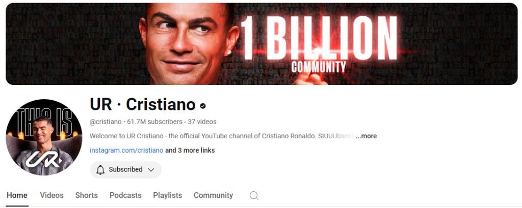Viewport: 522px width, 208px height.
Task: Open the instagram.com/cristiano link
Action: click(126, 150)
